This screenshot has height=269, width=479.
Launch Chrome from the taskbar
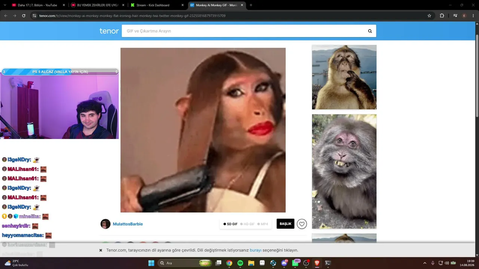click(x=229, y=263)
